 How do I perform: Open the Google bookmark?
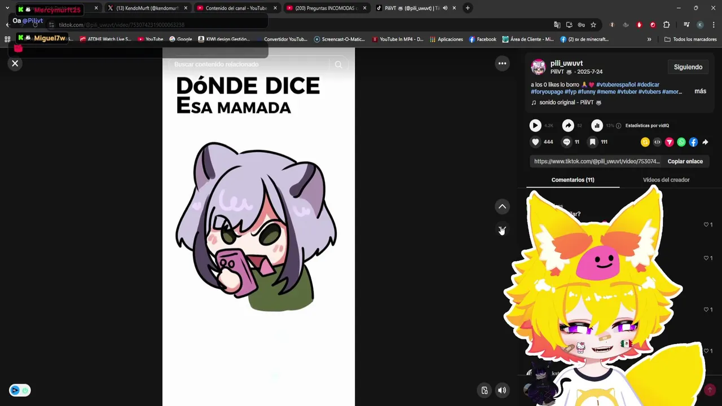click(x=180, y=39)
